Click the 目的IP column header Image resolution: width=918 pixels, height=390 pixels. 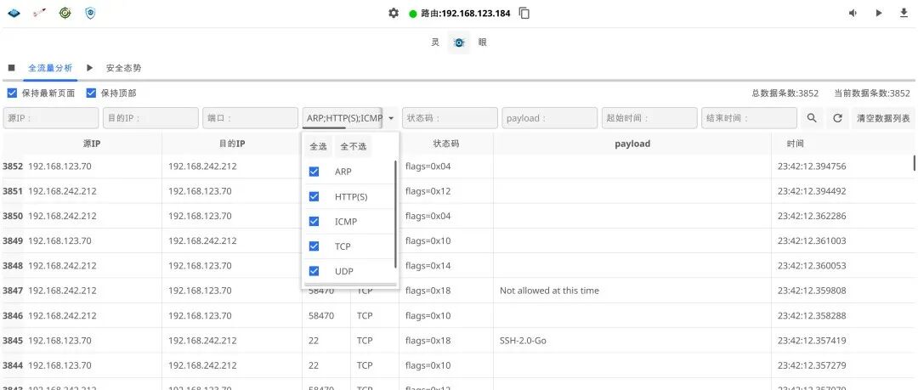coord(232,144)
